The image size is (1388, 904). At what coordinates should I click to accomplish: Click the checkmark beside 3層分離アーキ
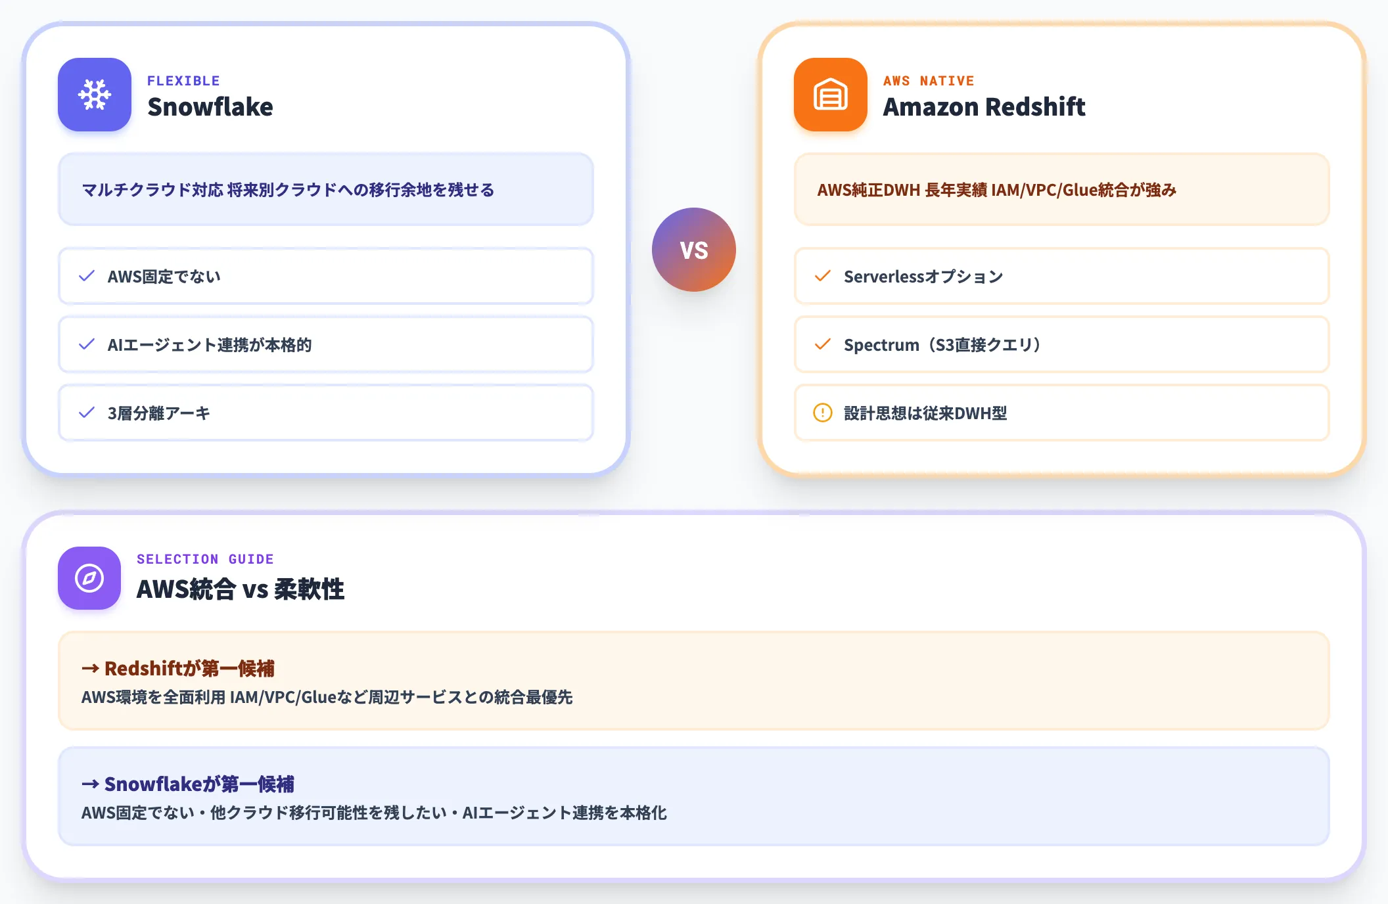point(87,413)
